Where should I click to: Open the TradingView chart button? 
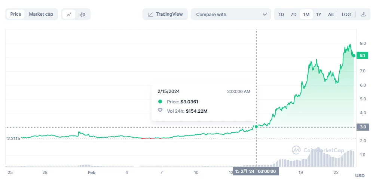tap(165, 14)
